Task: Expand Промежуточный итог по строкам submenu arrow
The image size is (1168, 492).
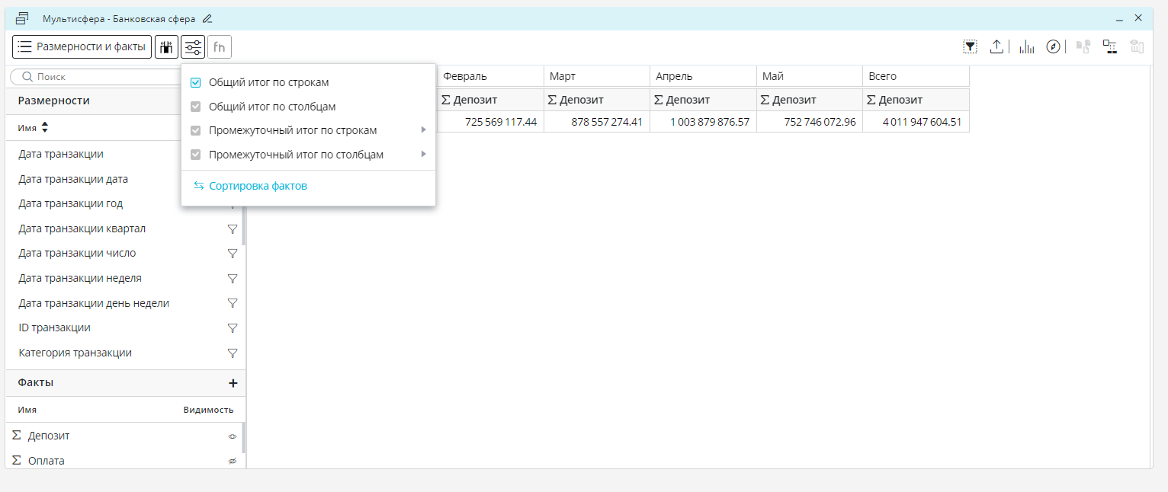Action: (423, 130)
